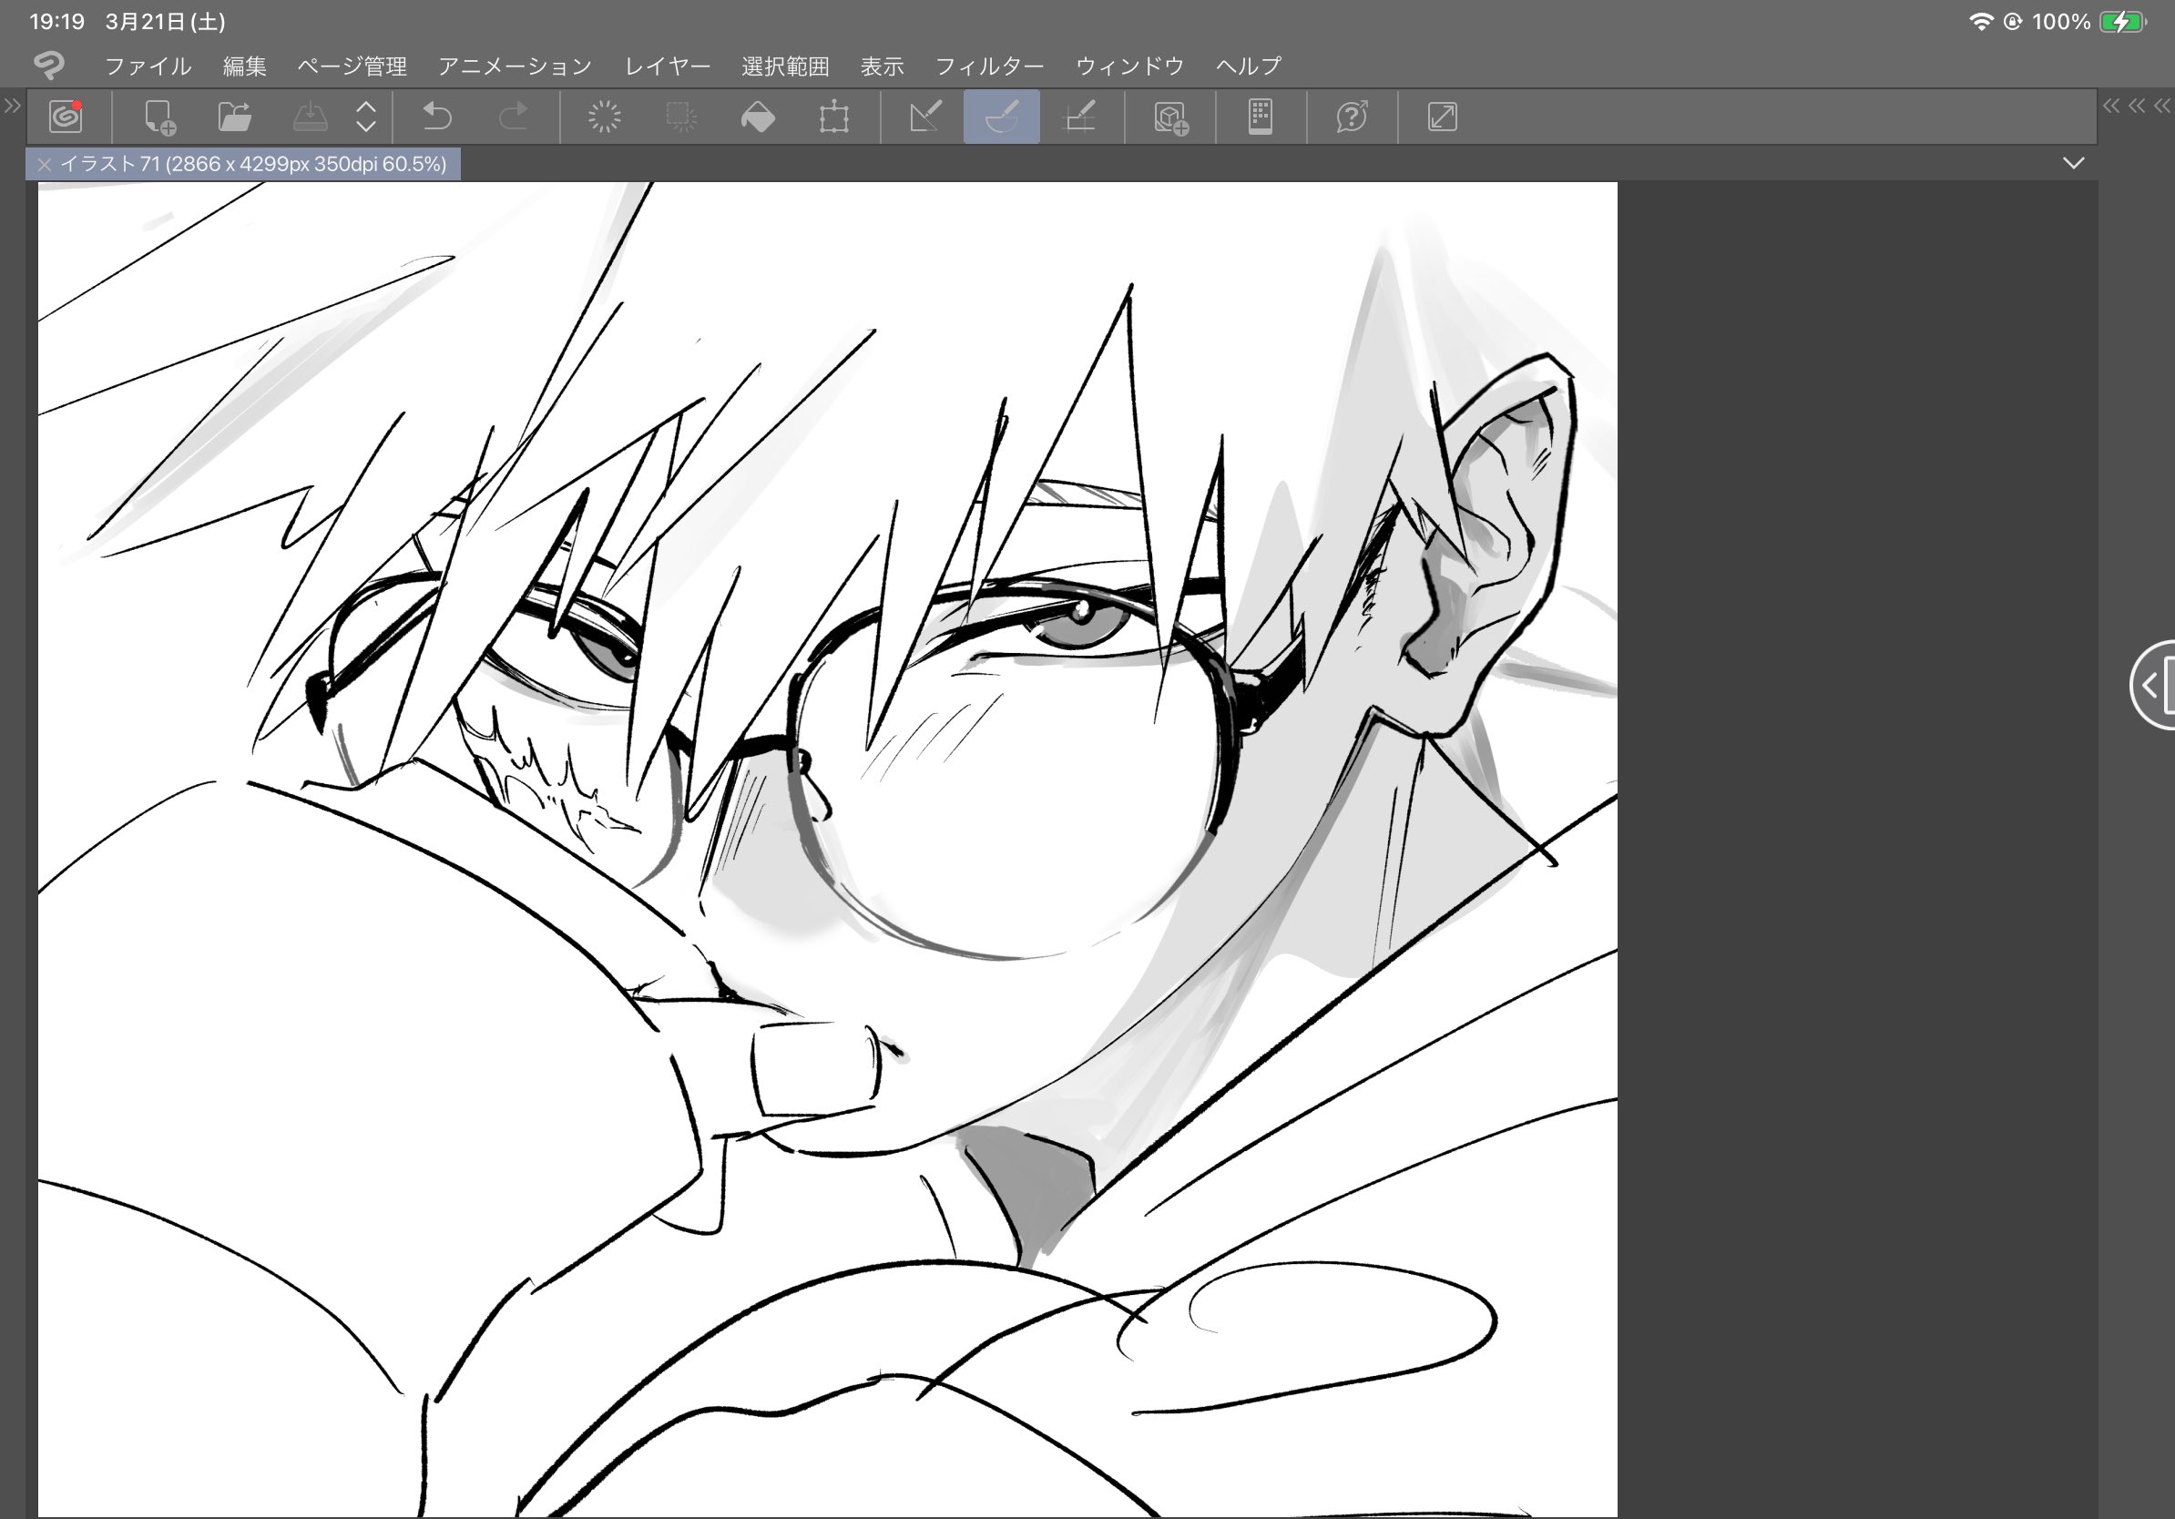Open smartphone connection icon

pos(1260,117)
